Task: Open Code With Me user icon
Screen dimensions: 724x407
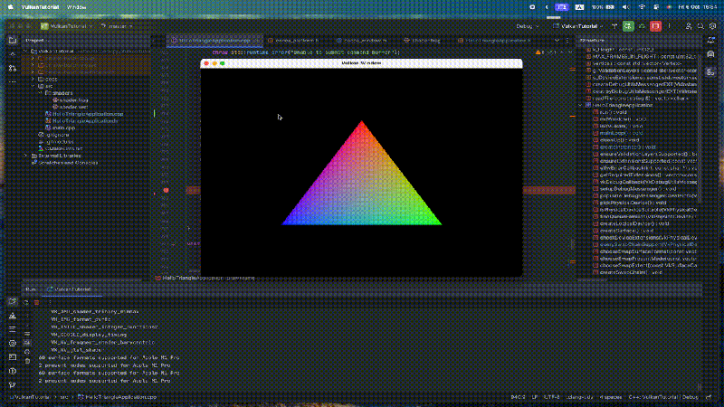Action: point(689,26)
